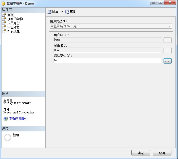Browse for default schema with ellipsis button
The height and width of the screenshot is (159, 178).
point(168,61)
